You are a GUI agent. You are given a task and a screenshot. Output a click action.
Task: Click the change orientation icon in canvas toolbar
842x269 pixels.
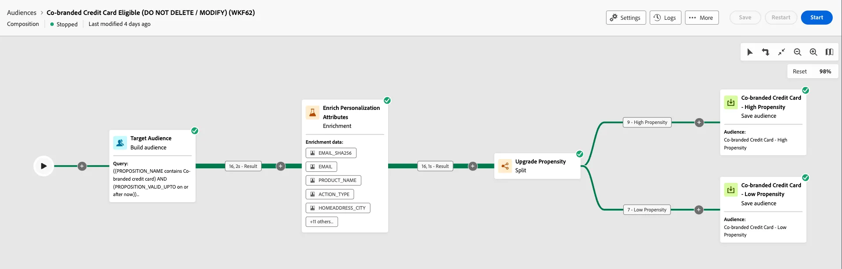point(766,52)
